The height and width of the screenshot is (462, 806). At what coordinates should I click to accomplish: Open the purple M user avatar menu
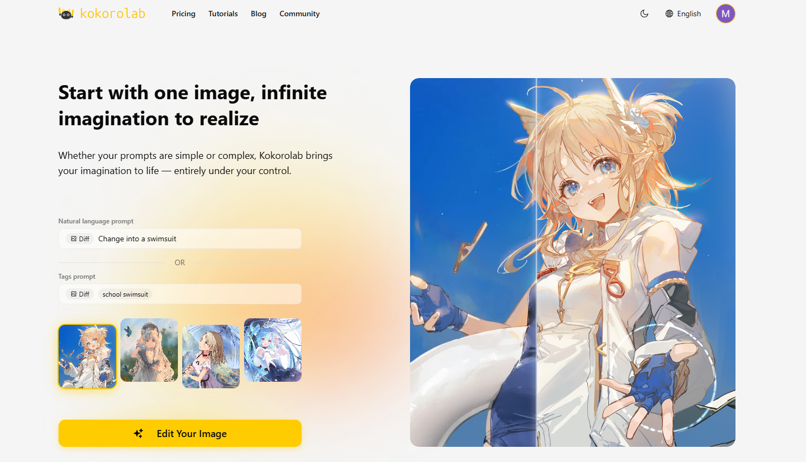[x=725, y=14]
